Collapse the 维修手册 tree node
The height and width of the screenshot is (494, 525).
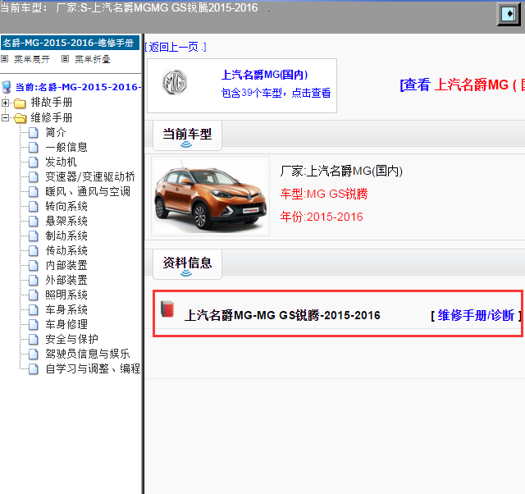pyautogui.click(x=6, y=117)
